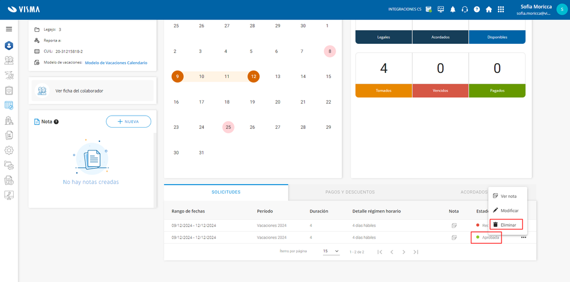Open the documents payment icon in the sidebar
This screenshot has width=570, height=282.
tap(9, 179)
